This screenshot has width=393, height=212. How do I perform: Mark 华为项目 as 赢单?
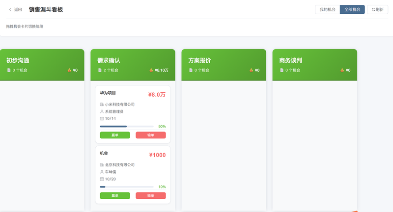pos(115,135)
